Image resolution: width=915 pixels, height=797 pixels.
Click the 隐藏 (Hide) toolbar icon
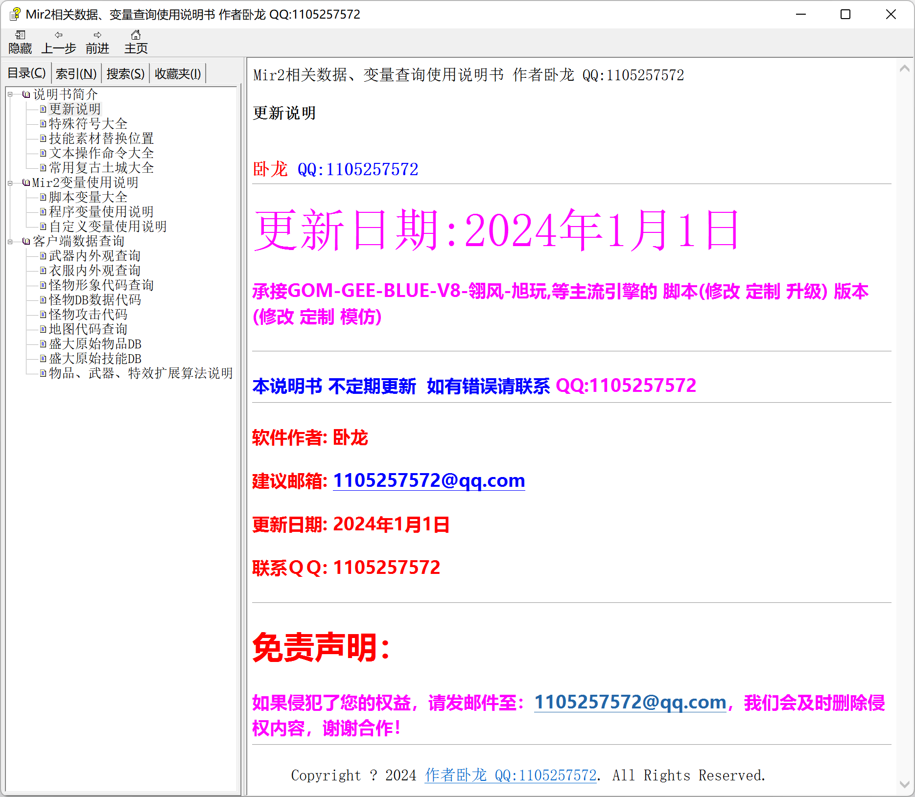click(x=20, y=35)
